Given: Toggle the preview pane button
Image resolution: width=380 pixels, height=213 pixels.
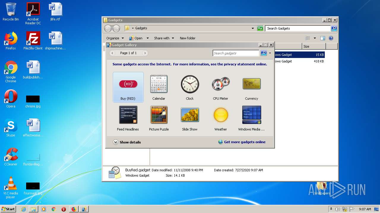Looking at the screenshot, I should point(323,38).
